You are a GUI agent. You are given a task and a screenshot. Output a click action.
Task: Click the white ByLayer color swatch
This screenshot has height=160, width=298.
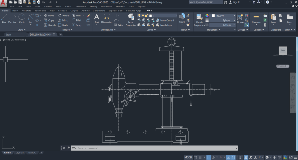click(213, 15)
